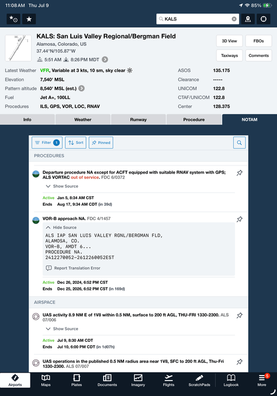Show Source for Departure procedure NOTAM
The image size is (277, 396).
pyautogui.click(x=62, y=186)
